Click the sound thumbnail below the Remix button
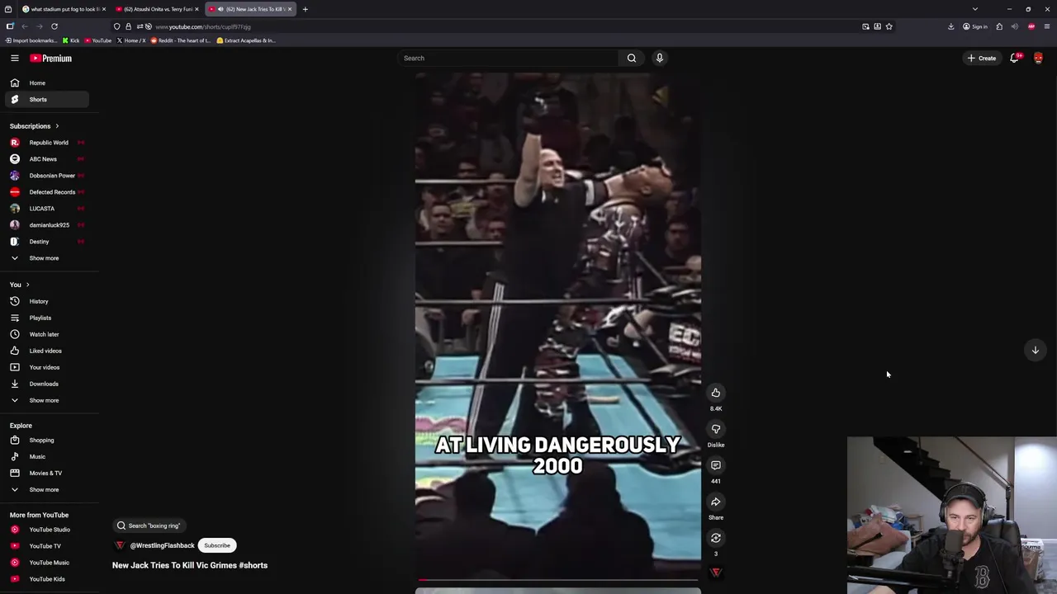The image size is (1057, 594). tap(716, 572)
